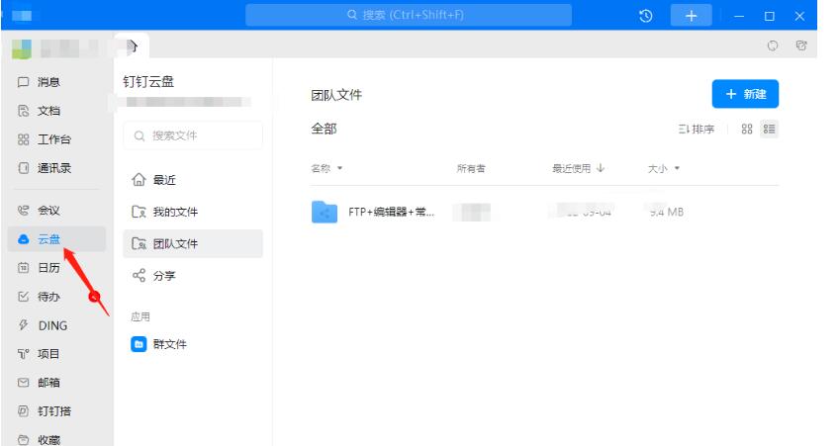Click the 搜索文件 file search field

coord(193,135)
